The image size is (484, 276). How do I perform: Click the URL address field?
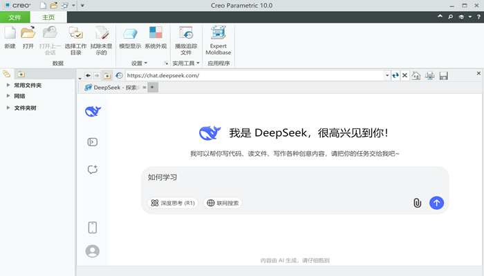[x=254, y=75]
